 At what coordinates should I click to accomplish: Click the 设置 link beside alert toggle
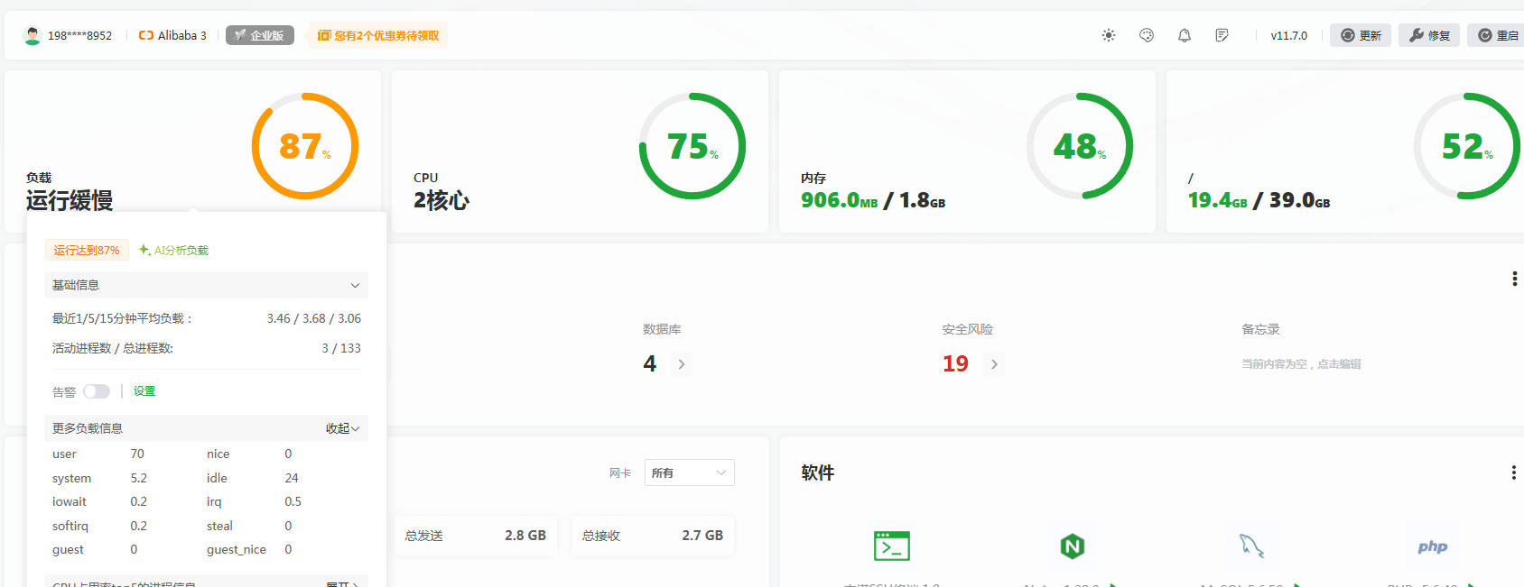click(x=144, y=391)
